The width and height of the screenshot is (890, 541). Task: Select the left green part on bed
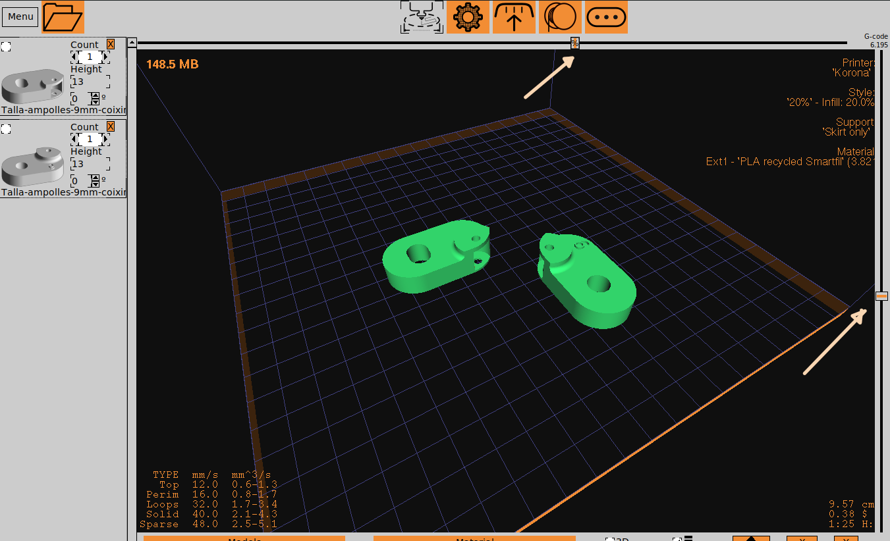tap(436, 256)
